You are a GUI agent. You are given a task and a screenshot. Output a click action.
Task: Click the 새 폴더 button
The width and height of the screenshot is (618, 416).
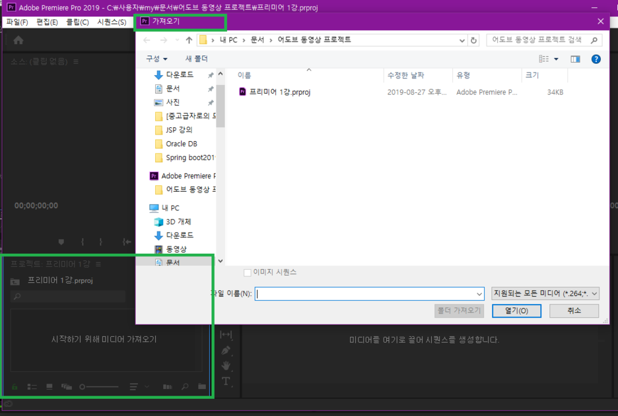pyautogui.click(x=196, y=59)
